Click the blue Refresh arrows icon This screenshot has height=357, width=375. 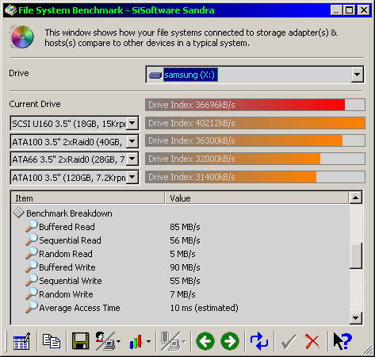tap(259, 341)
